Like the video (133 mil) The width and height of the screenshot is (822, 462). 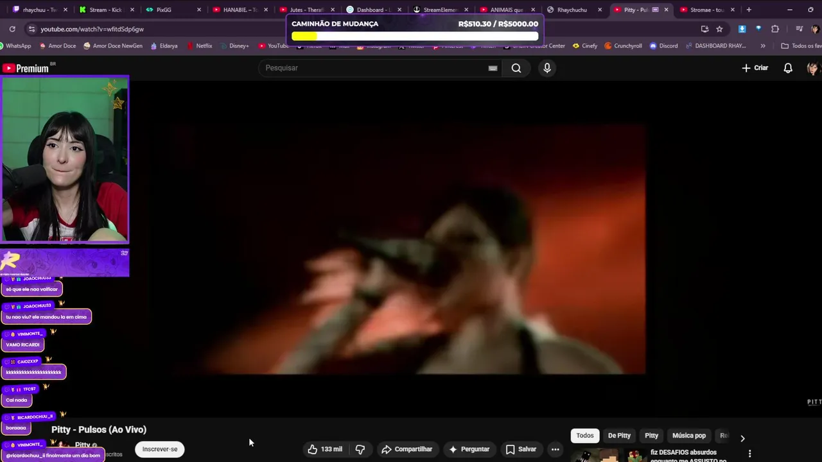(324, 449)
